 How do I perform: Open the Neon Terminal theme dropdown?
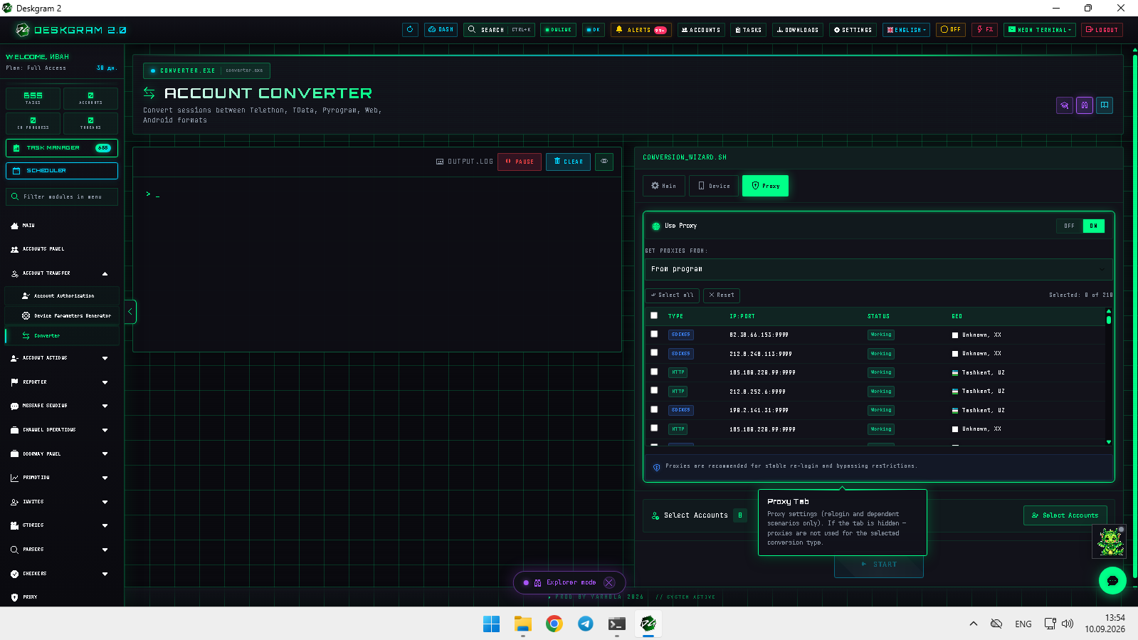tap(1040, 30)
